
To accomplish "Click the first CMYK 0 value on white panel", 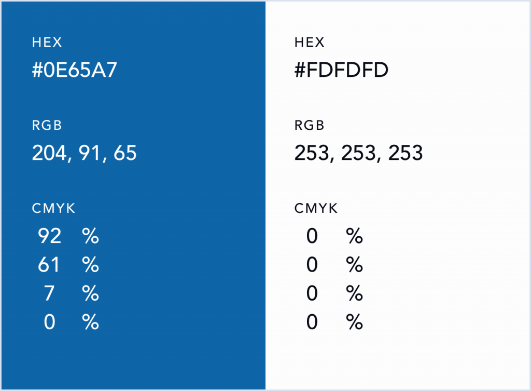I will point(312,237).
